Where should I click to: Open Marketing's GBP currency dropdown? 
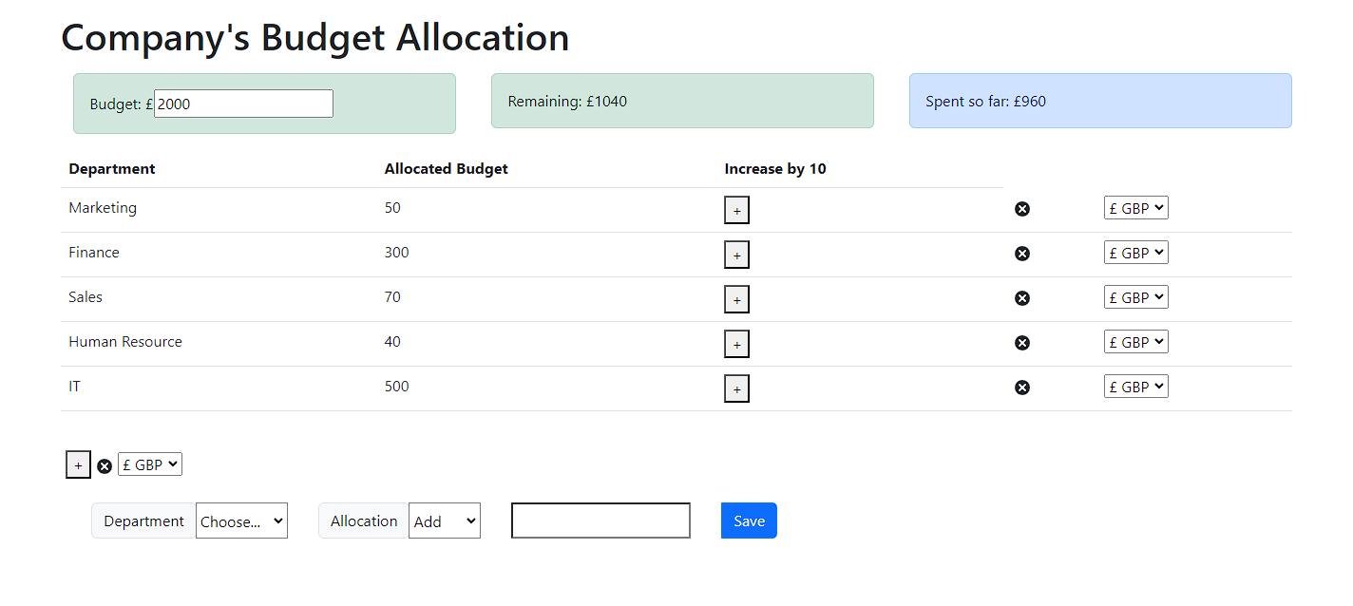click(x=1135, y=207)
